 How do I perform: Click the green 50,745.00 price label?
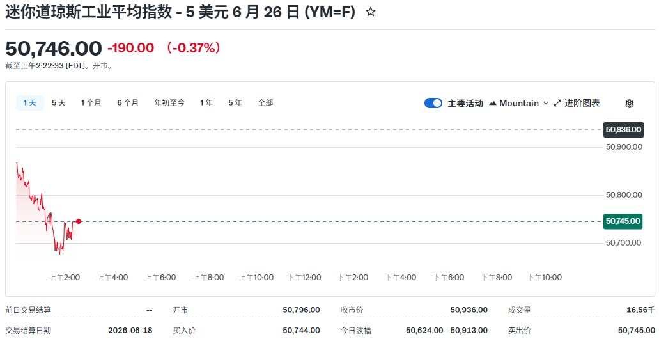[623, 221]
